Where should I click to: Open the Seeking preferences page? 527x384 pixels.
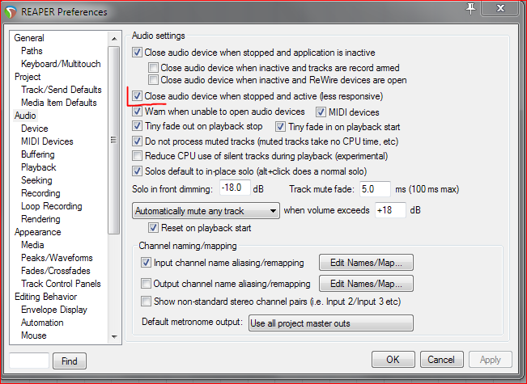(x=36, y=180)
